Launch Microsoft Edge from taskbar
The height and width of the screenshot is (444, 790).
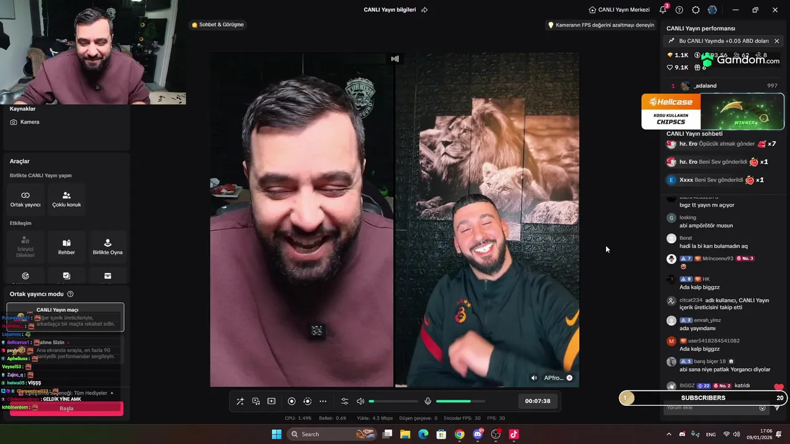(423, 434)
